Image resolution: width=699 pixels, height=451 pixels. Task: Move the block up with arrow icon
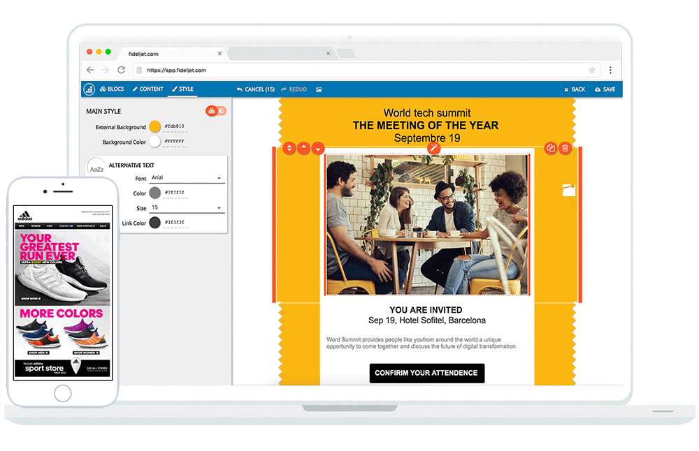[x=303, y=148]
